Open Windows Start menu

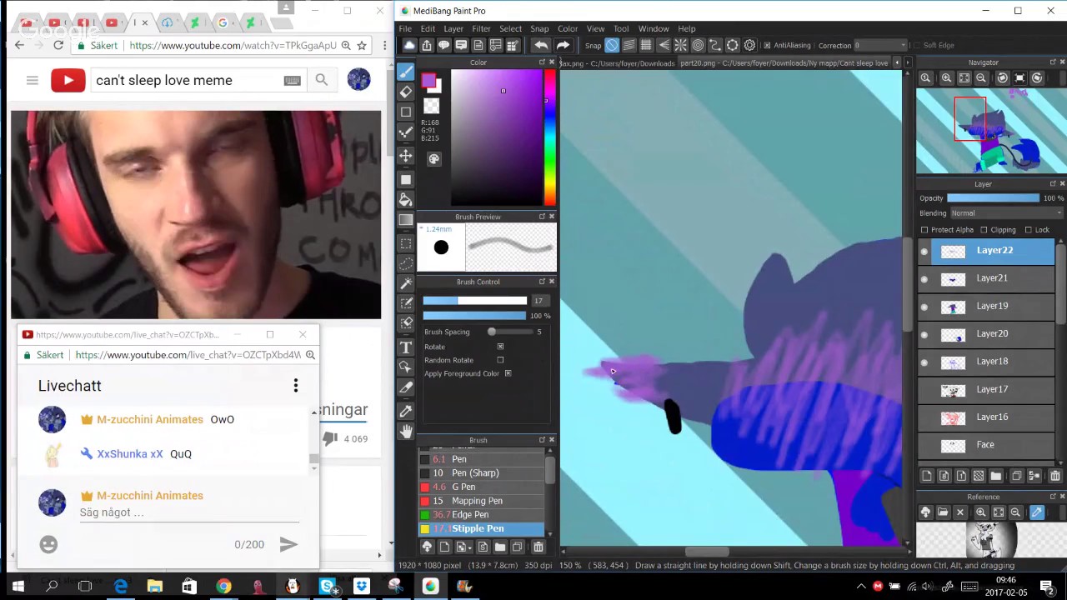point(18,587)
